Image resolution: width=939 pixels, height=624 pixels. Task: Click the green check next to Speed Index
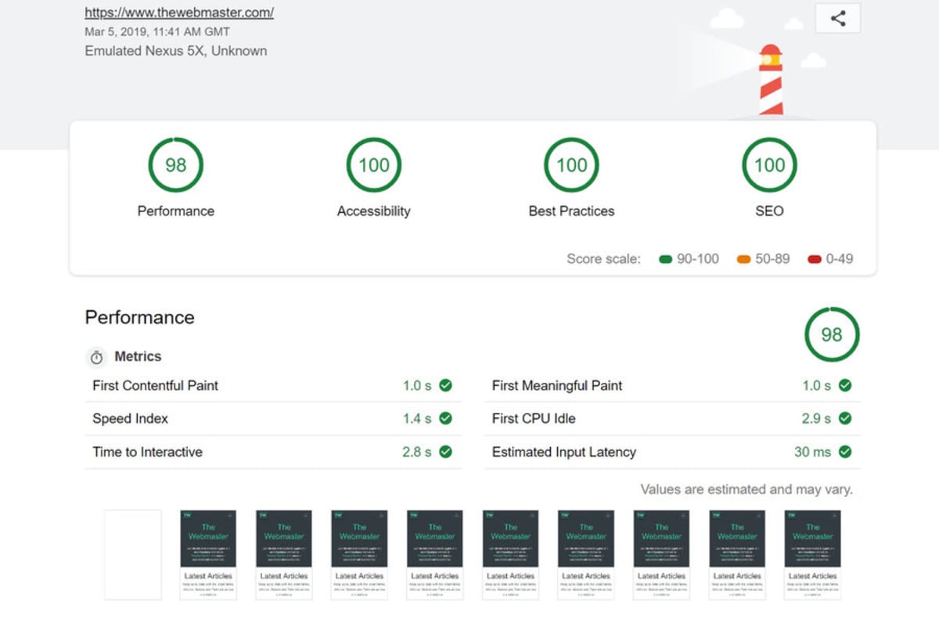click(x=445, y=418)
